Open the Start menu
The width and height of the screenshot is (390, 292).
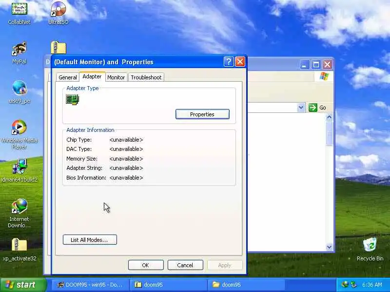(x=23, y=285)
